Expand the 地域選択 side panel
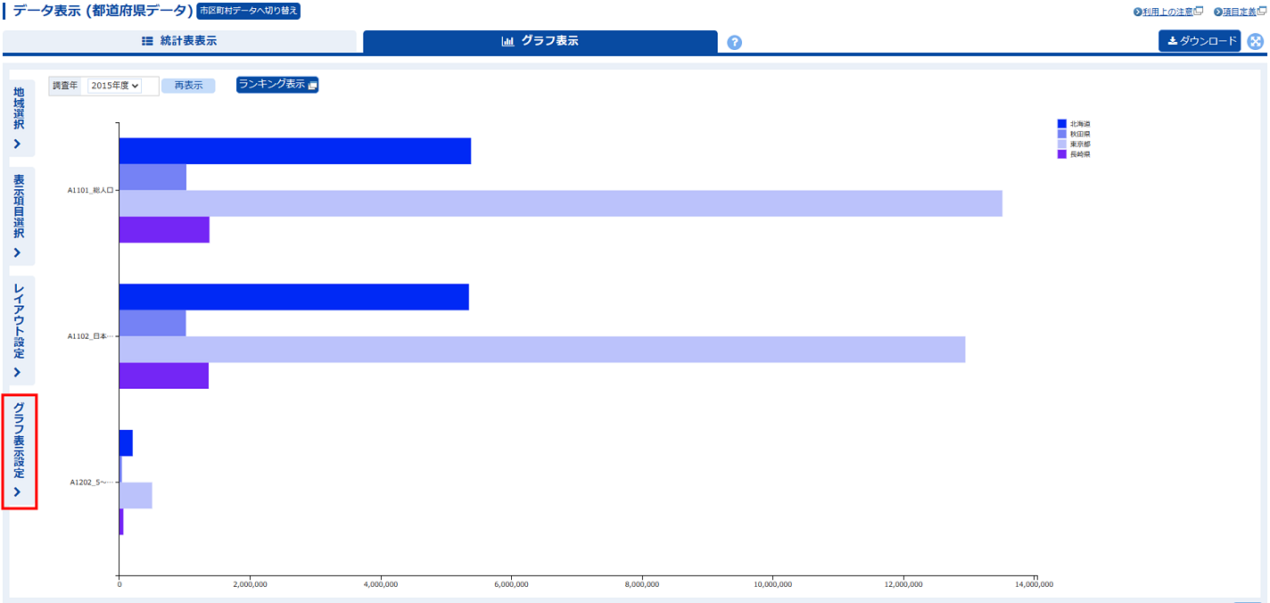1270x603 pixels. pos(22,118)
